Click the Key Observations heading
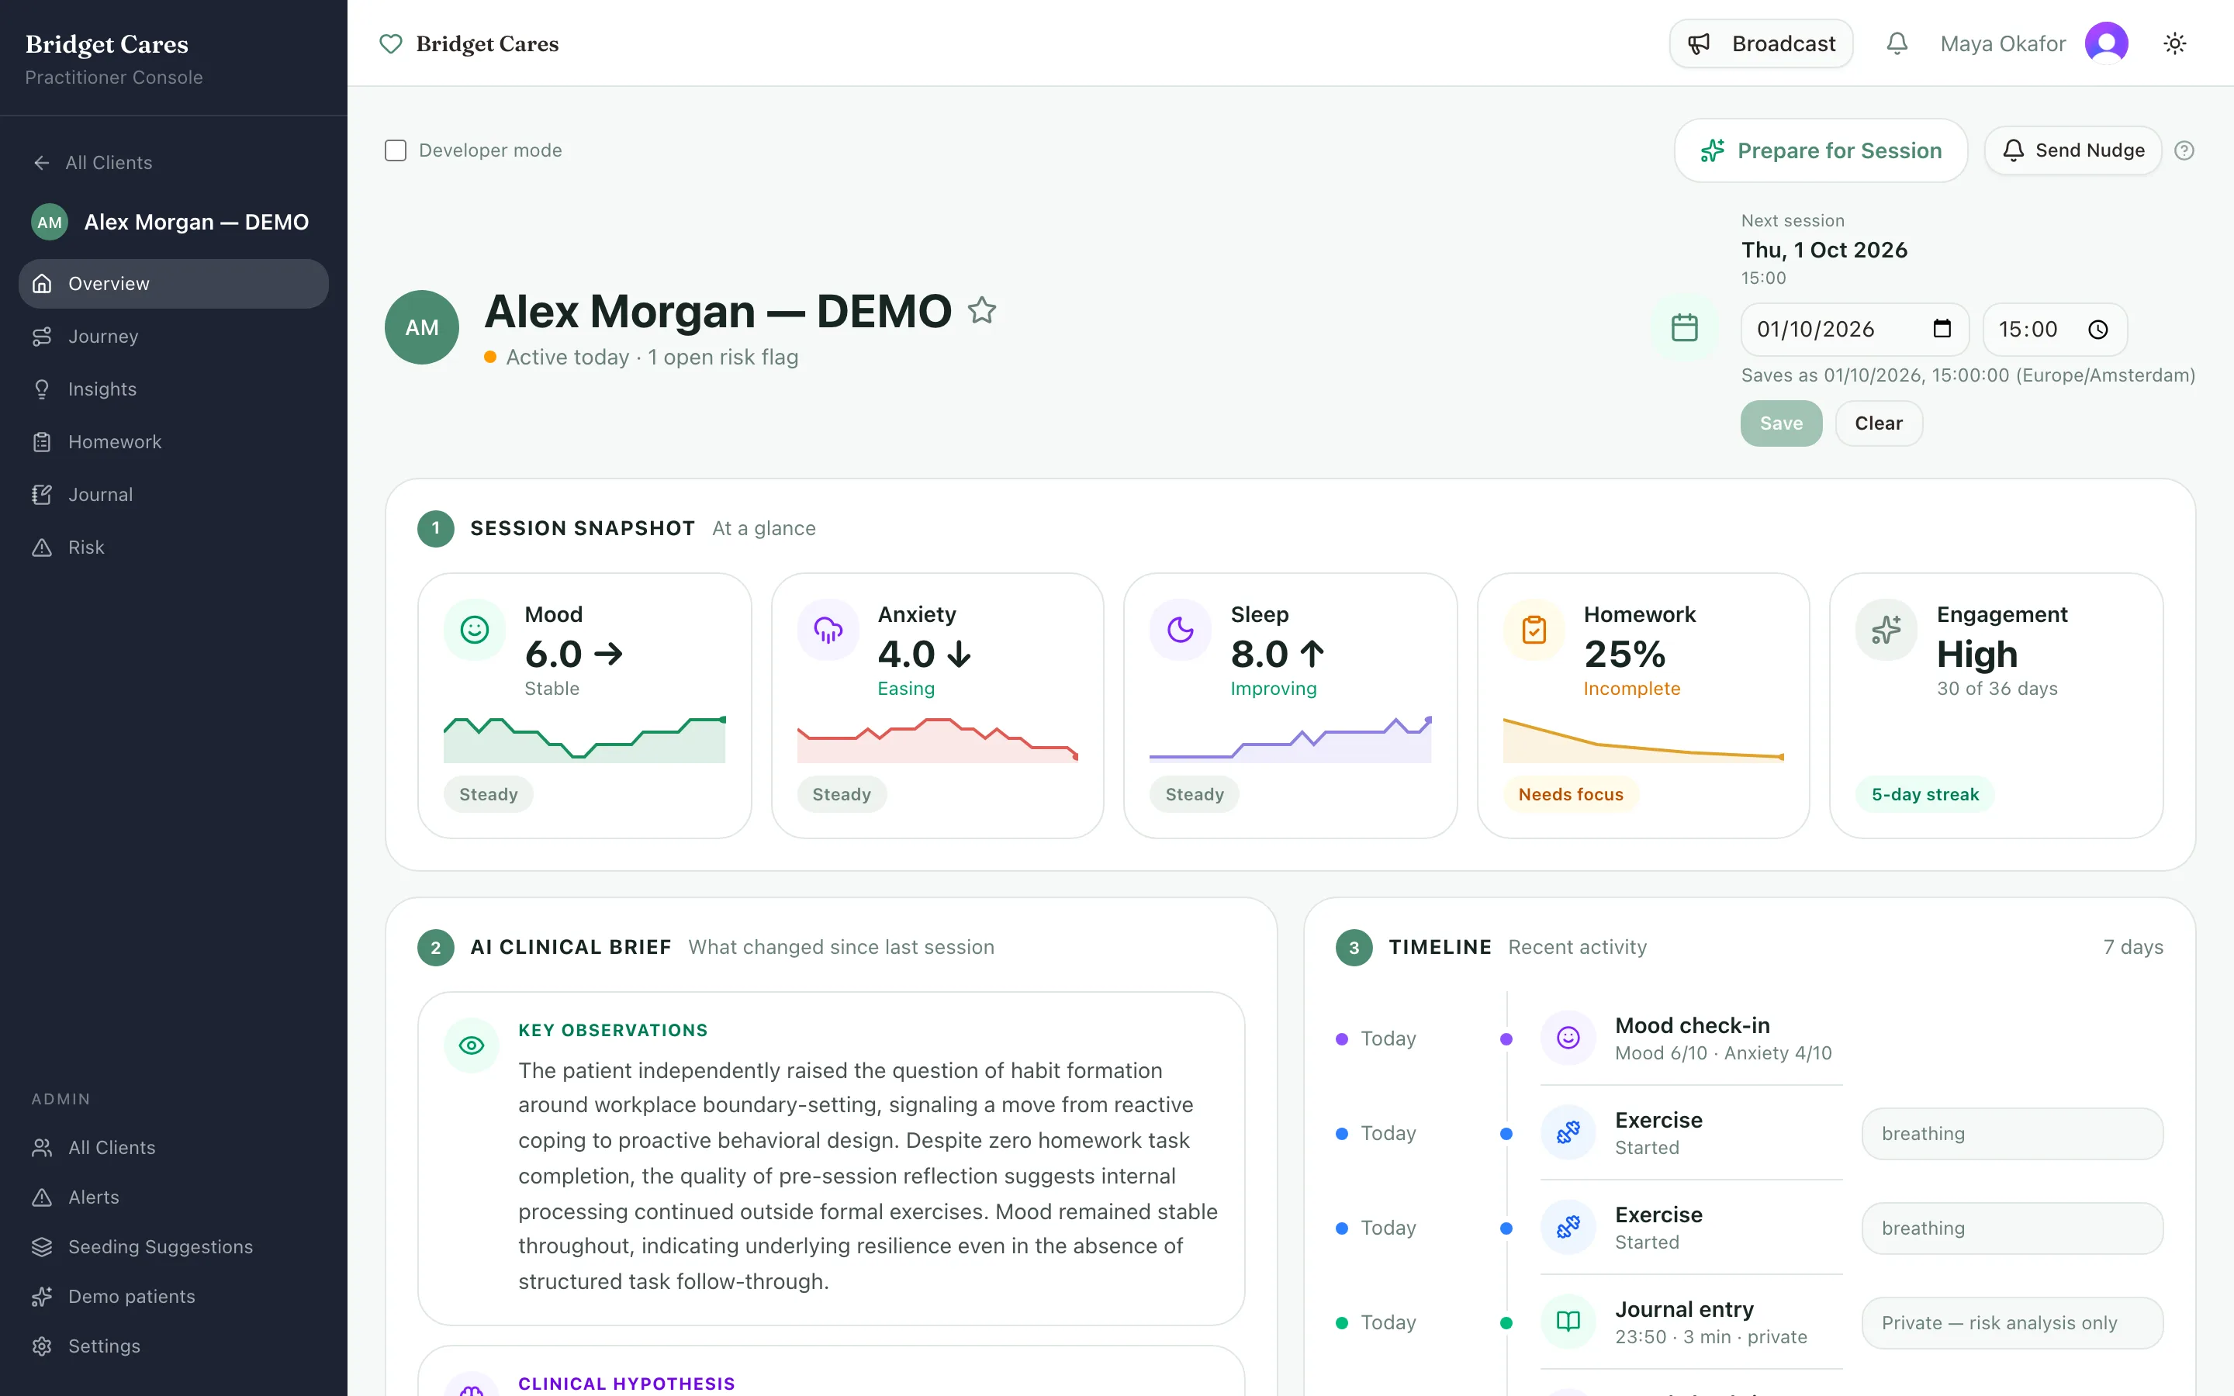 [x=613, y=1031]
